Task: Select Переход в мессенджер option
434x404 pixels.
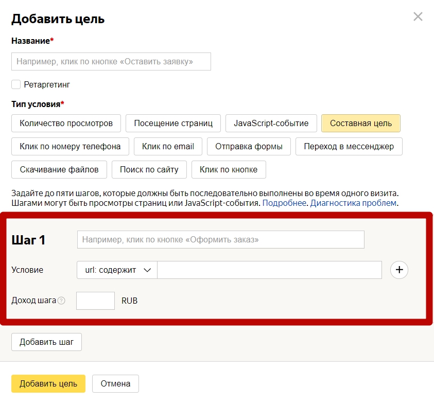Action: (x=349, y=146)
